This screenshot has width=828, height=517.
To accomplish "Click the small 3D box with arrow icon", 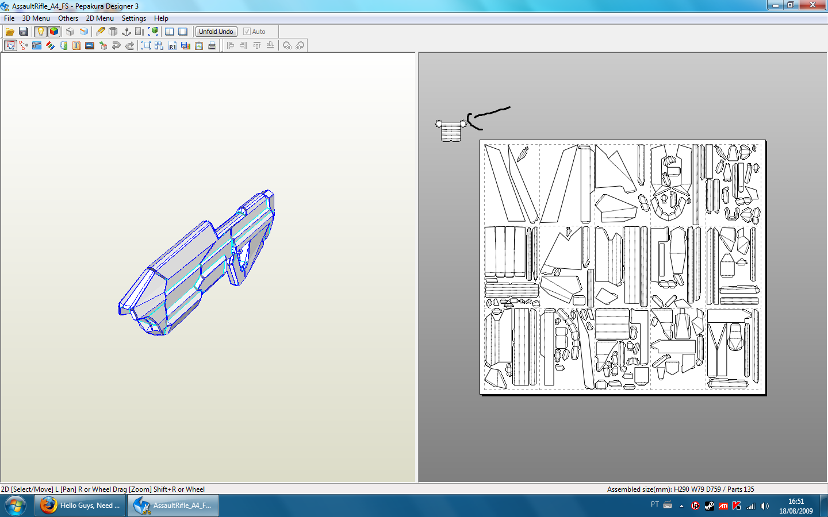I will (103, 45).
